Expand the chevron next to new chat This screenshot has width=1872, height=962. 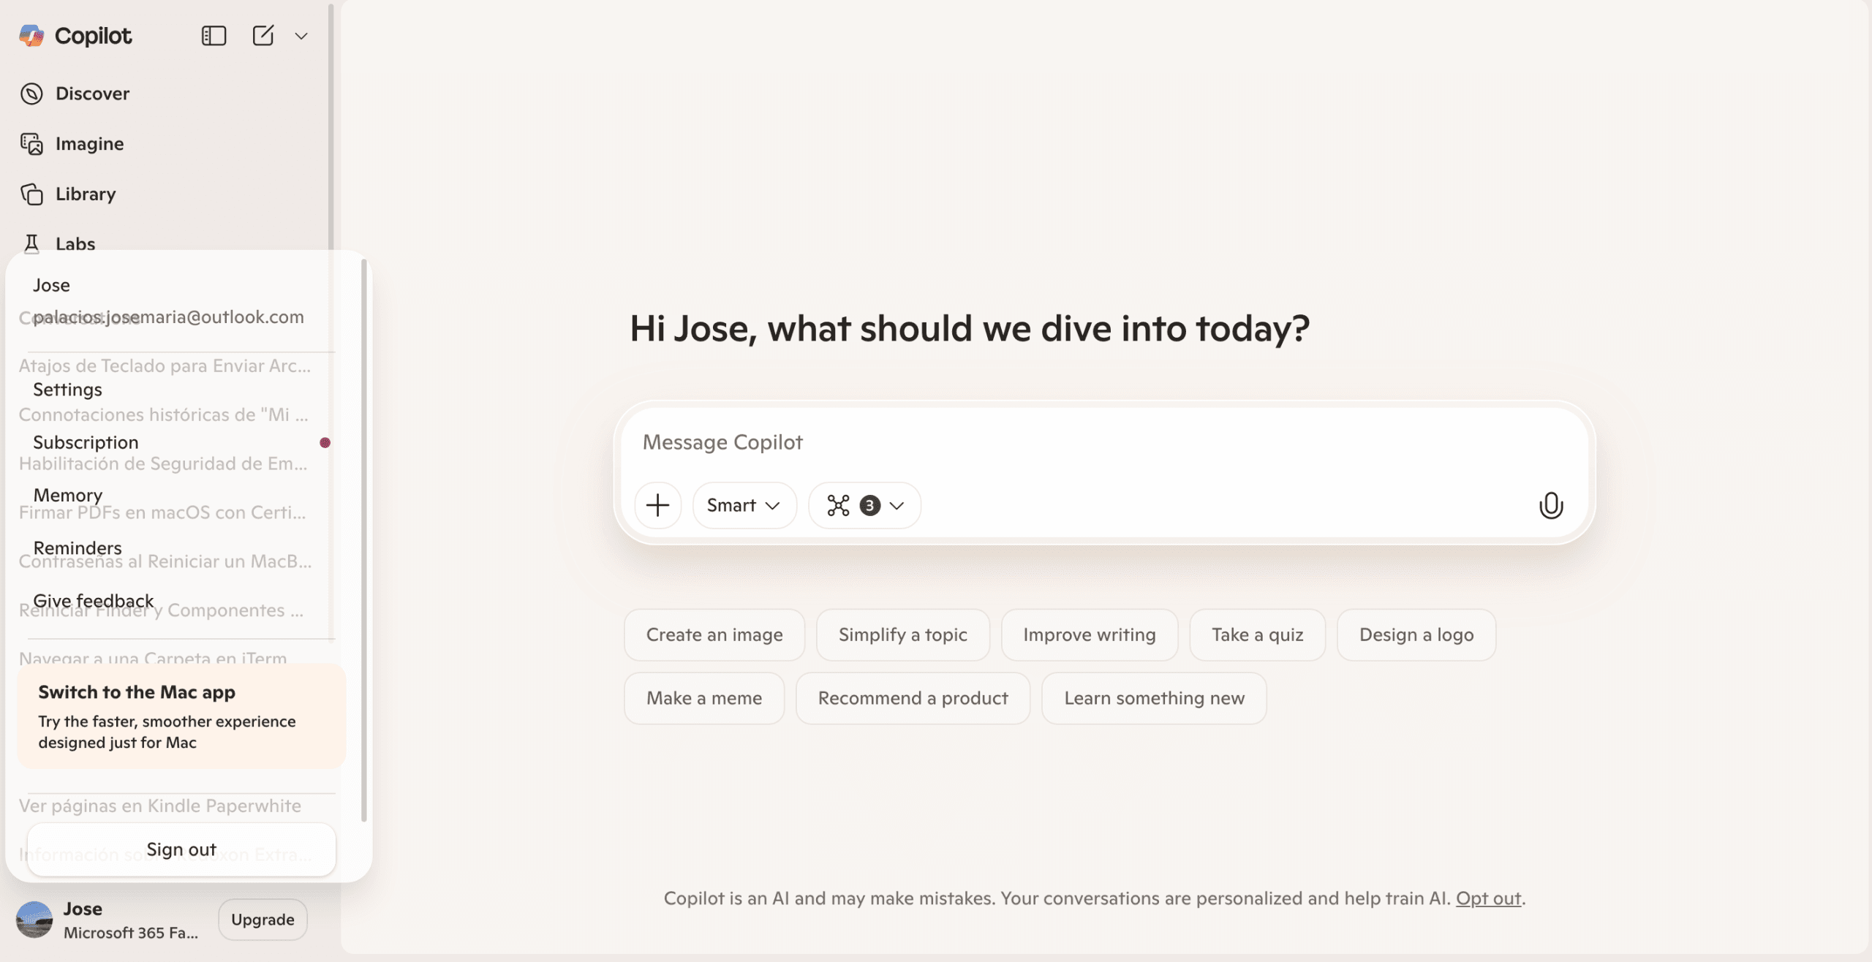pyautogui.click(x=301, y=36)
